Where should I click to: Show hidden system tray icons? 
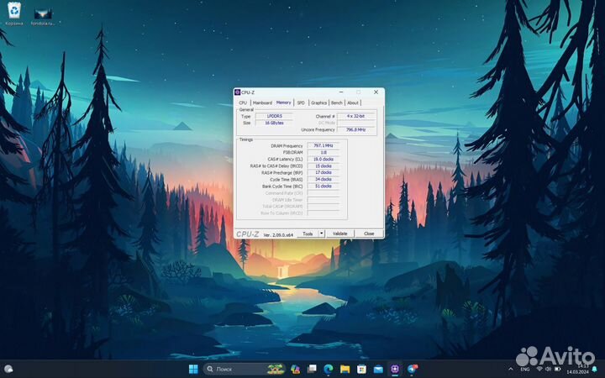point(511,369)
